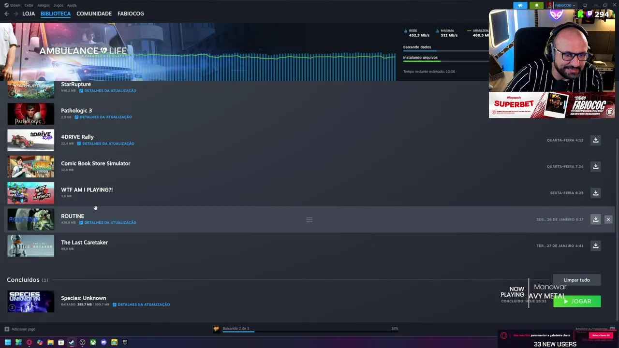Viewport: 619px width, 348px height.
Task: Open StarRupture update details link
Action: coord(108,90)
